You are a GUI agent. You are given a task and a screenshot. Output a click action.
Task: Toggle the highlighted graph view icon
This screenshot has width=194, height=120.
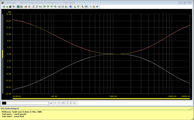[x=18, y=7]
